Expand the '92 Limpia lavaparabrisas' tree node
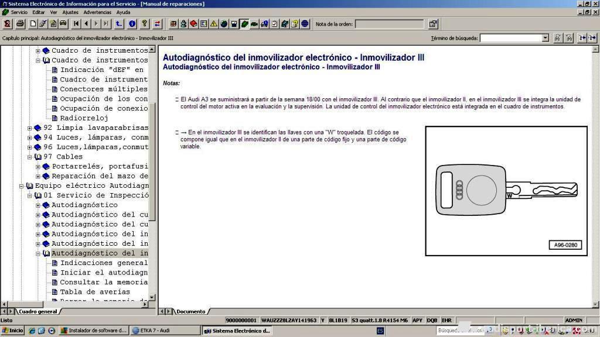Screen dimensions: 600x337 click(29, 128)
